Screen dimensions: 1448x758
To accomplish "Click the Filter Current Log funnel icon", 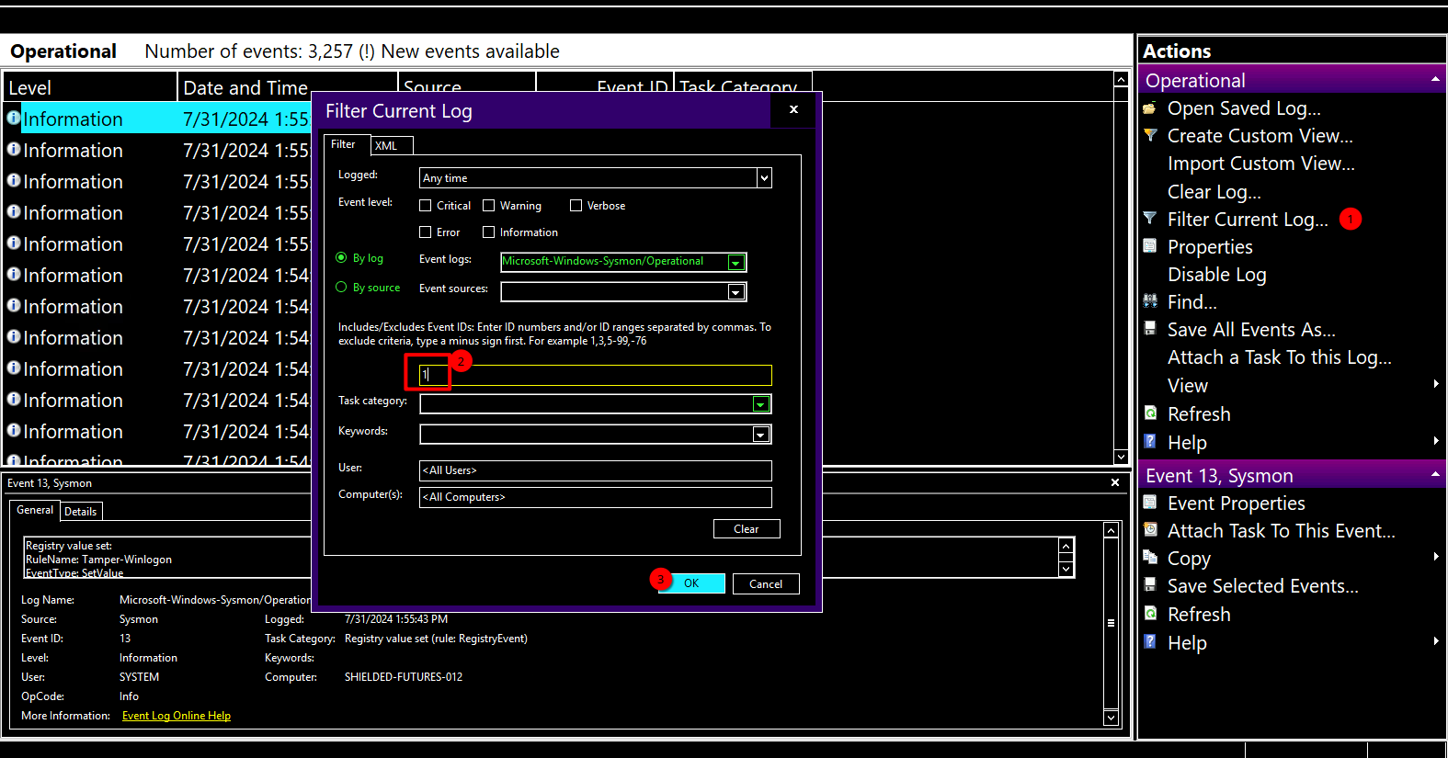I will (1149, 219).
